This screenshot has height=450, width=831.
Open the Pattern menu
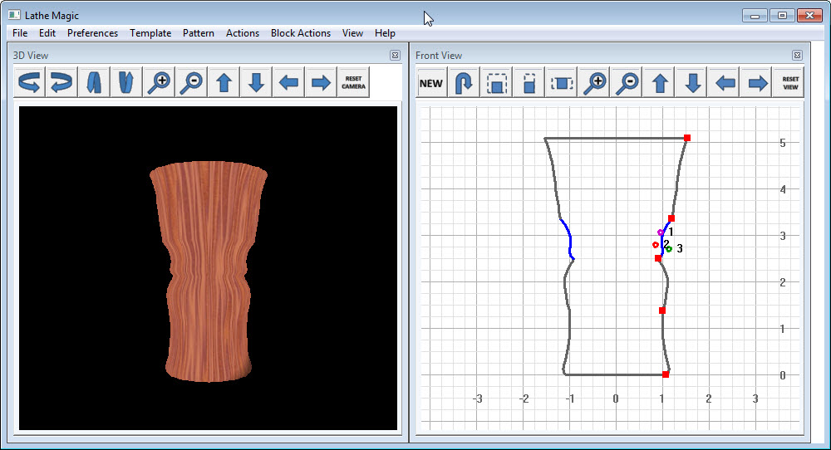198,33
